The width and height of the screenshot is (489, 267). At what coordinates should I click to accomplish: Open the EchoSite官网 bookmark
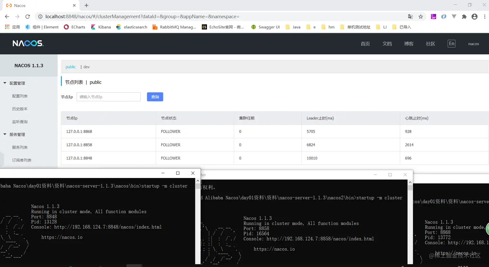pos(223,27)
